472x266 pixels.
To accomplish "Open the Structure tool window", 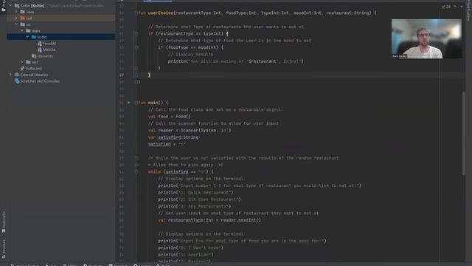I will 4,249.
